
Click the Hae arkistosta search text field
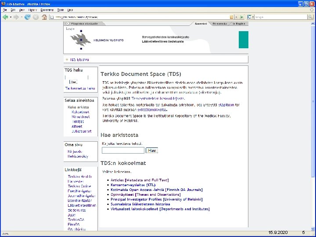point(123,151)
